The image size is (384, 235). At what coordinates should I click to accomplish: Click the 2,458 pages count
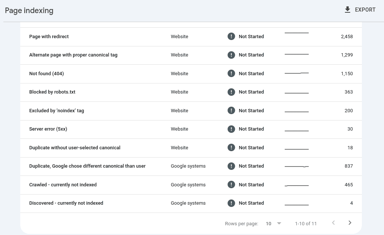[x=347, y=36]
